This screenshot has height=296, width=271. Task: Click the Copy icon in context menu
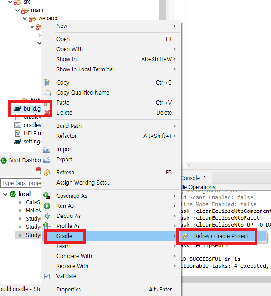(x=47, y=83)
